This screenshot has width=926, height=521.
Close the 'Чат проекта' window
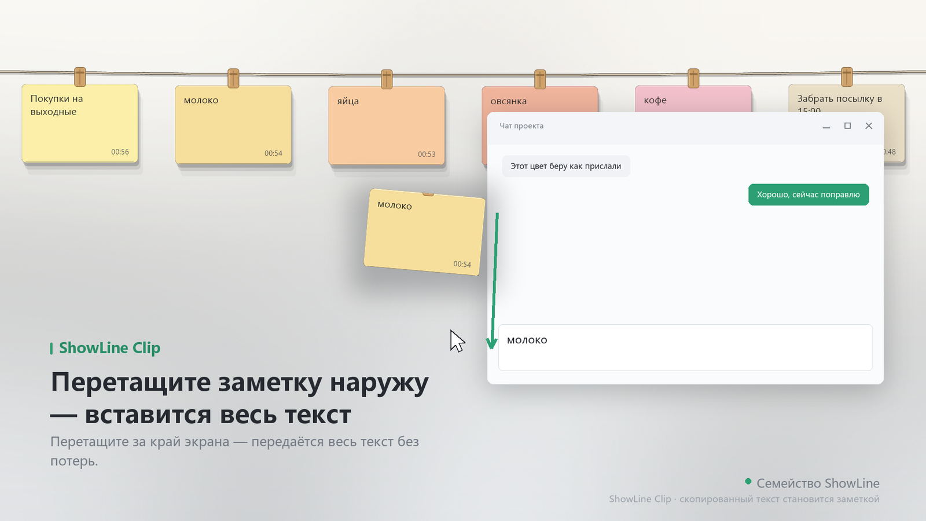tap(869, 126)
